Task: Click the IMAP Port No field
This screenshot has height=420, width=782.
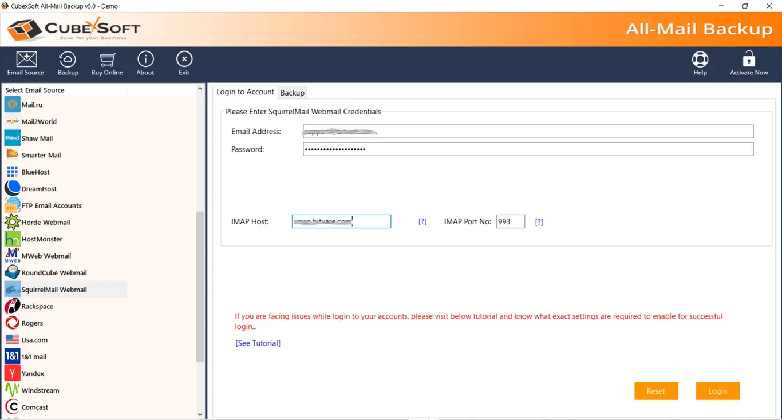Action: pyautogui.click(x=510, y=221)
